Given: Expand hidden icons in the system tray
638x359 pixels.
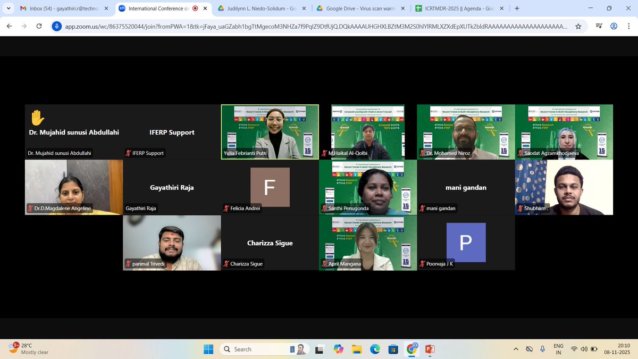Looking at the screenshot, I should point(515,349).
